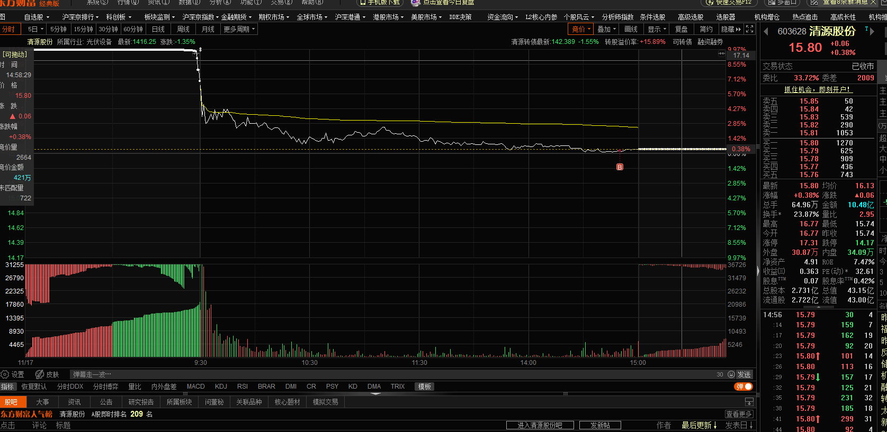The height and width of the screenshot is (432, 887).
Task: Type in the 弹幕走一波 input field
Action: 392,374
